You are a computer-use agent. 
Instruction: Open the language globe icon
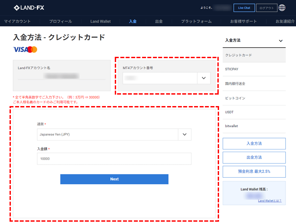click(x=282, y=8)
